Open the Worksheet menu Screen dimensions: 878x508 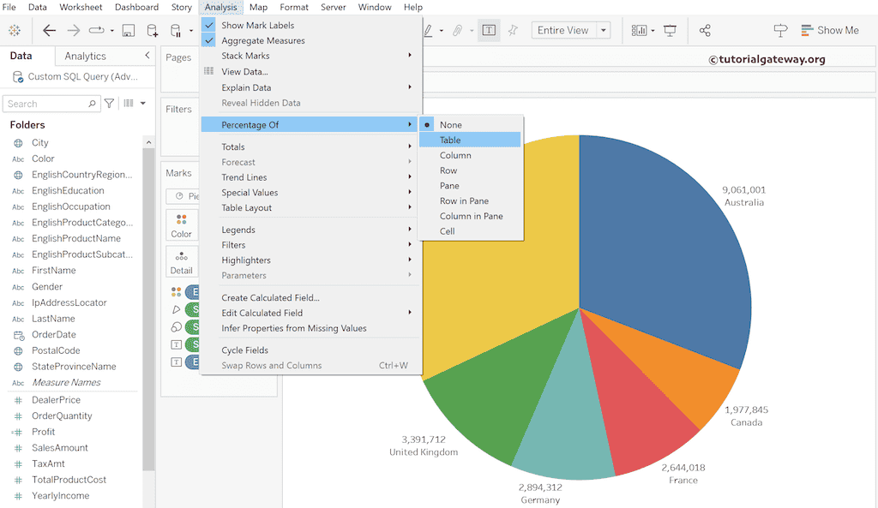80,7
